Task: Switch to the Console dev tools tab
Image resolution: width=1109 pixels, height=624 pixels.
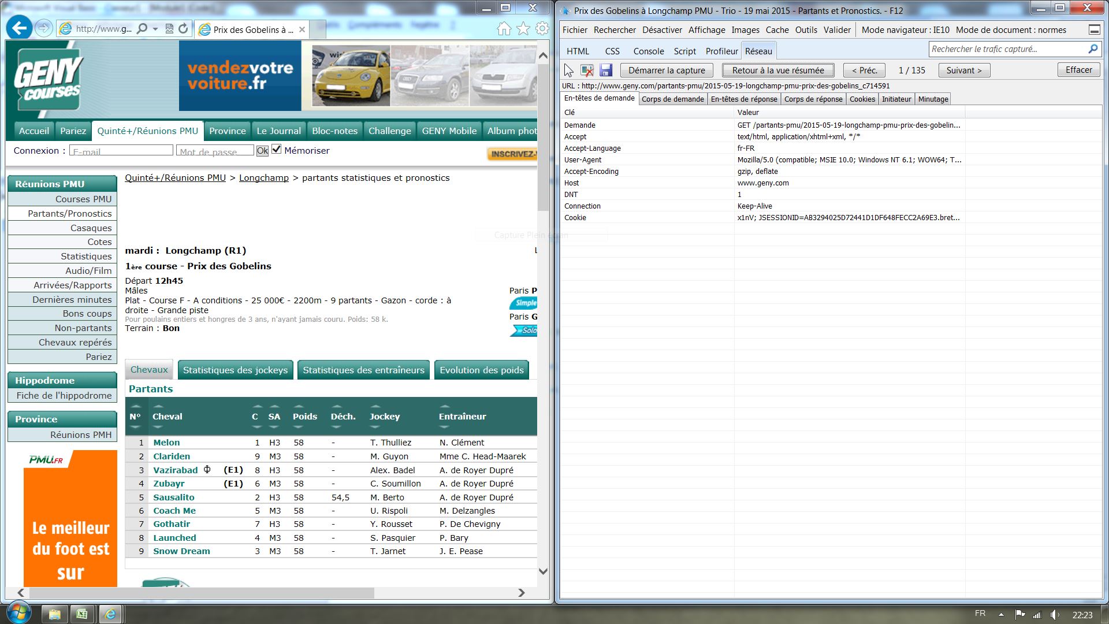Action: (x=648, y=51)
